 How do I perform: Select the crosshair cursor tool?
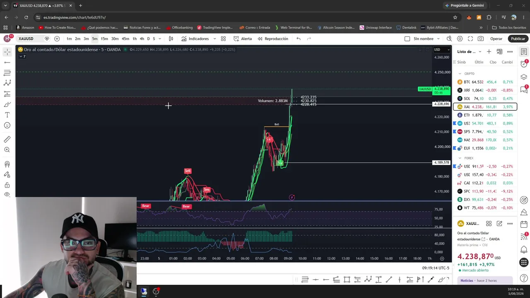7,52
